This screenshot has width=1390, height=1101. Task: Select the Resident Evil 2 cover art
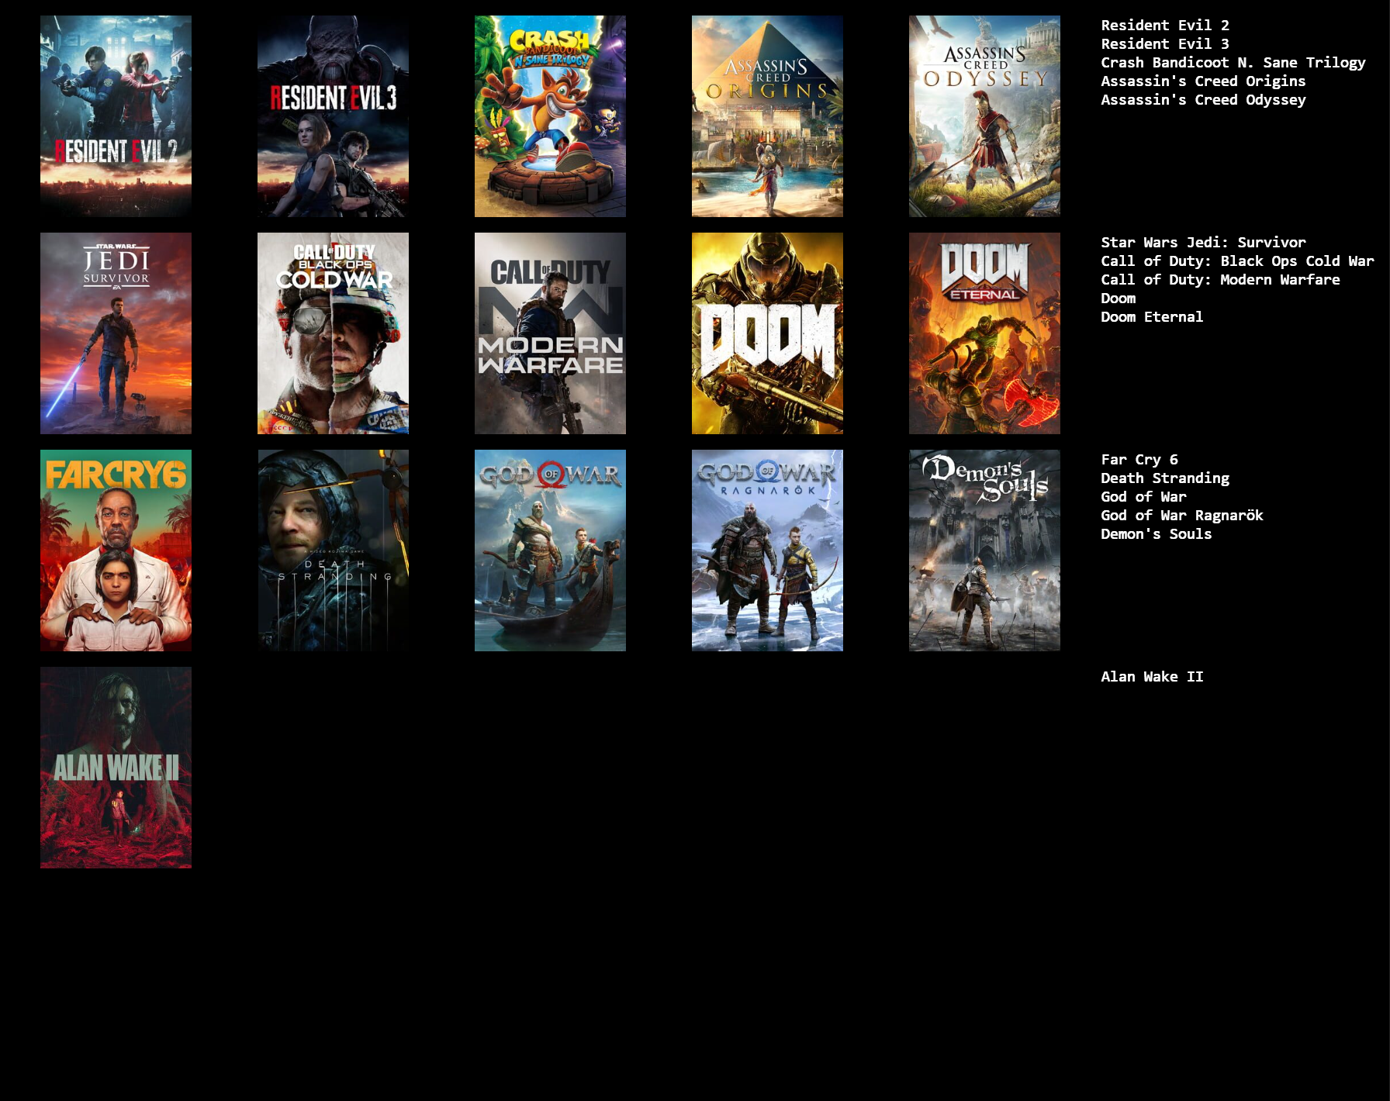pos(116,116)
